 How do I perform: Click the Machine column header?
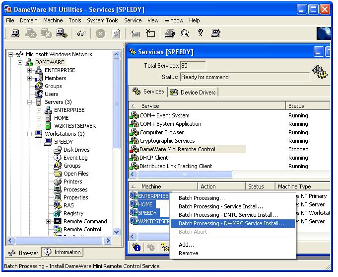pos(163,186)
